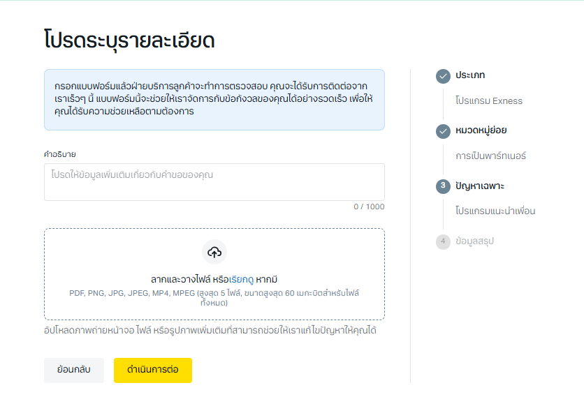Click the 0 / 1000 character counter
Screen dimensions: 584x413
(368, 207)
